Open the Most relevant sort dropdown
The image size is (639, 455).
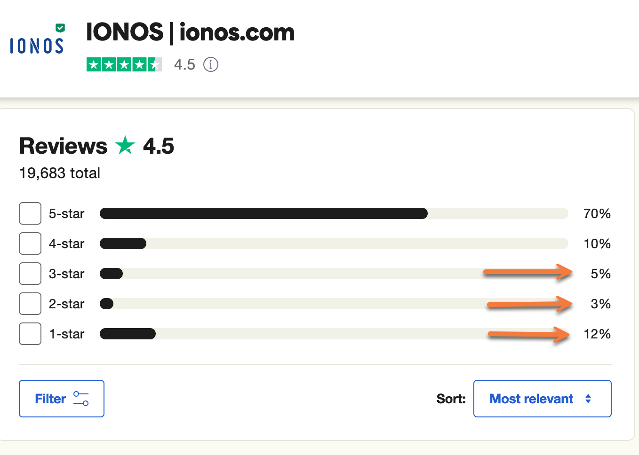542,399
